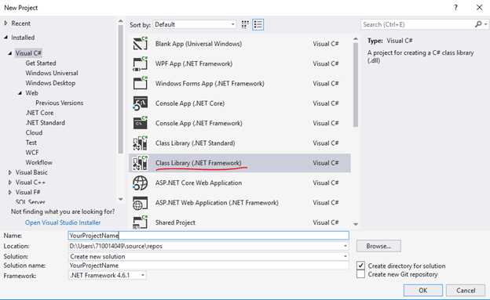This screenshot has width=490, height=300.
Task: Select WPF App (.NET Framework) template name
Action: coord(194,63)
